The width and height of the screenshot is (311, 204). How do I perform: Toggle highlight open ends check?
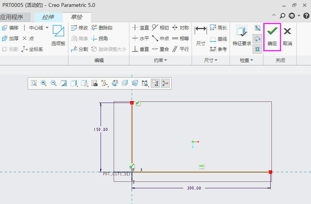(258, 38)
